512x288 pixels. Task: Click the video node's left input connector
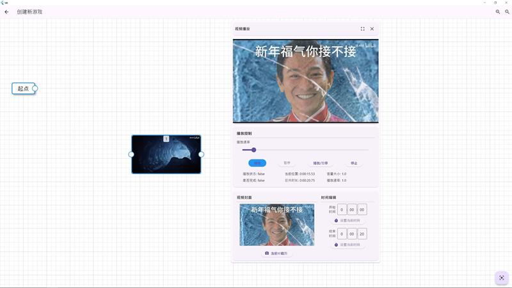pyautogui.click(x=131, y=154)
